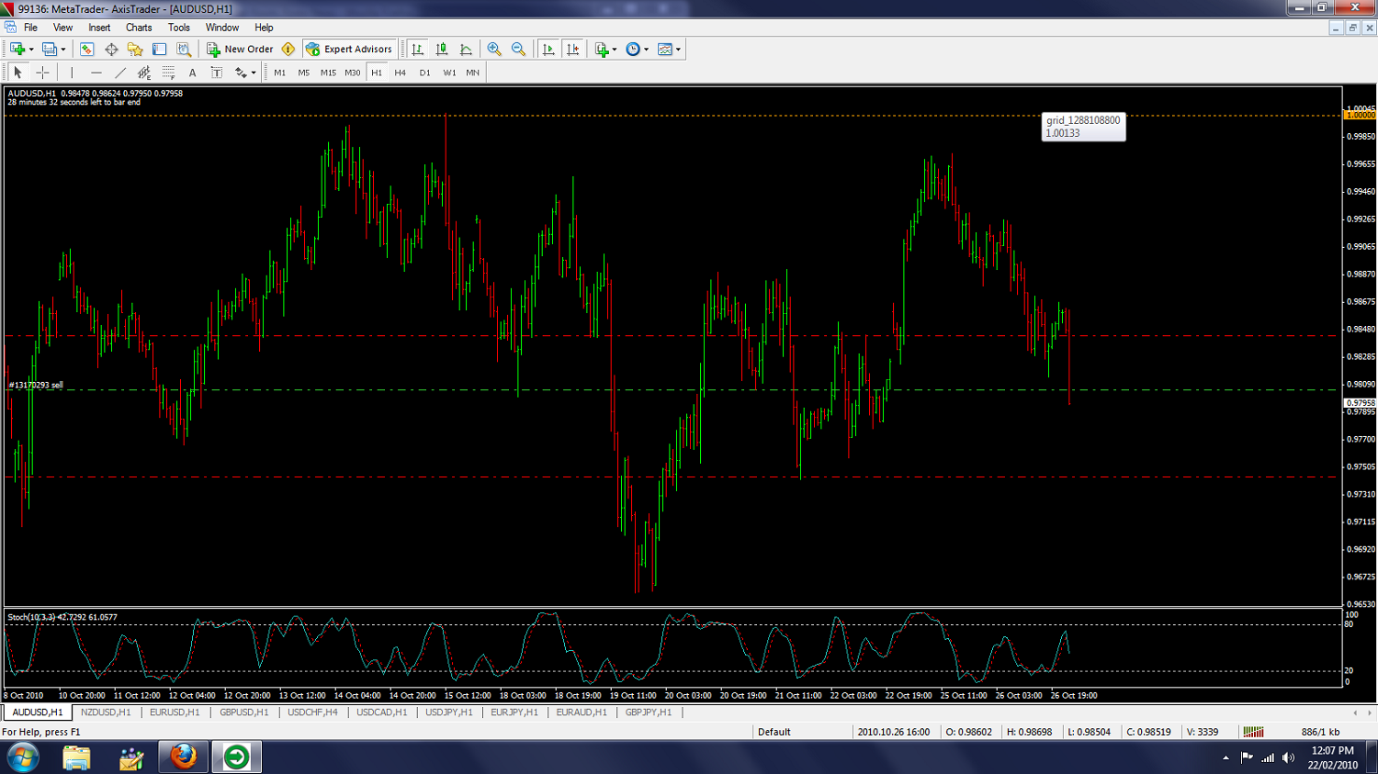
Task: Switch to Candlesticks chart mode
Action: click(x=442, y=50)
